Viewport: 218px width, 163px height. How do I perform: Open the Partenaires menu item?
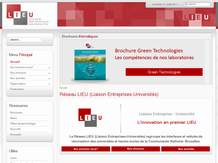(x=17, y=89)
